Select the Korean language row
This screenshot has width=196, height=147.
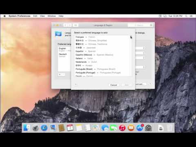tap(102, 65)
